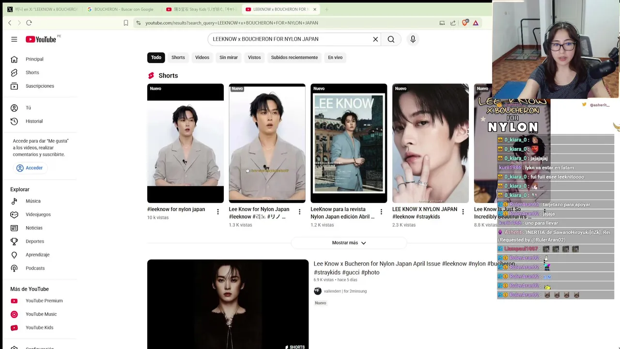Viewport: 620px width, 349px height.
Task: Start voice search with microphone icon
Action: 413,39
